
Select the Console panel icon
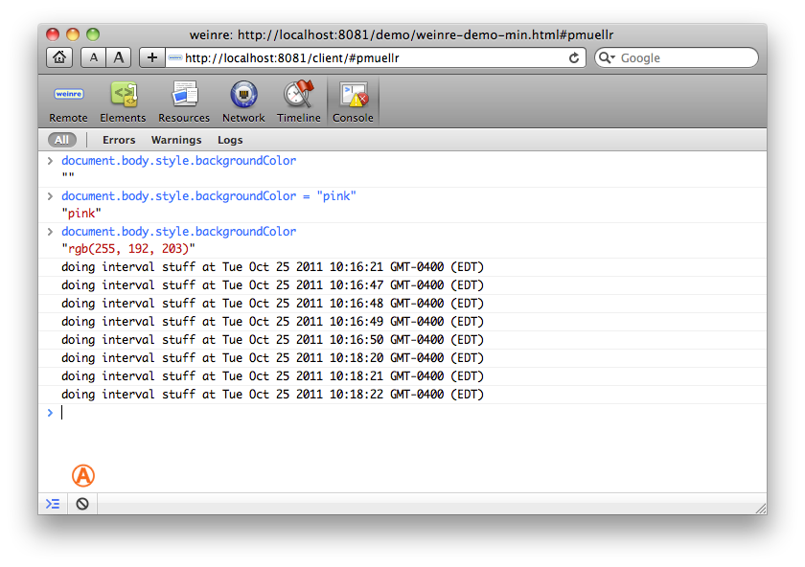tap(353, 102)
